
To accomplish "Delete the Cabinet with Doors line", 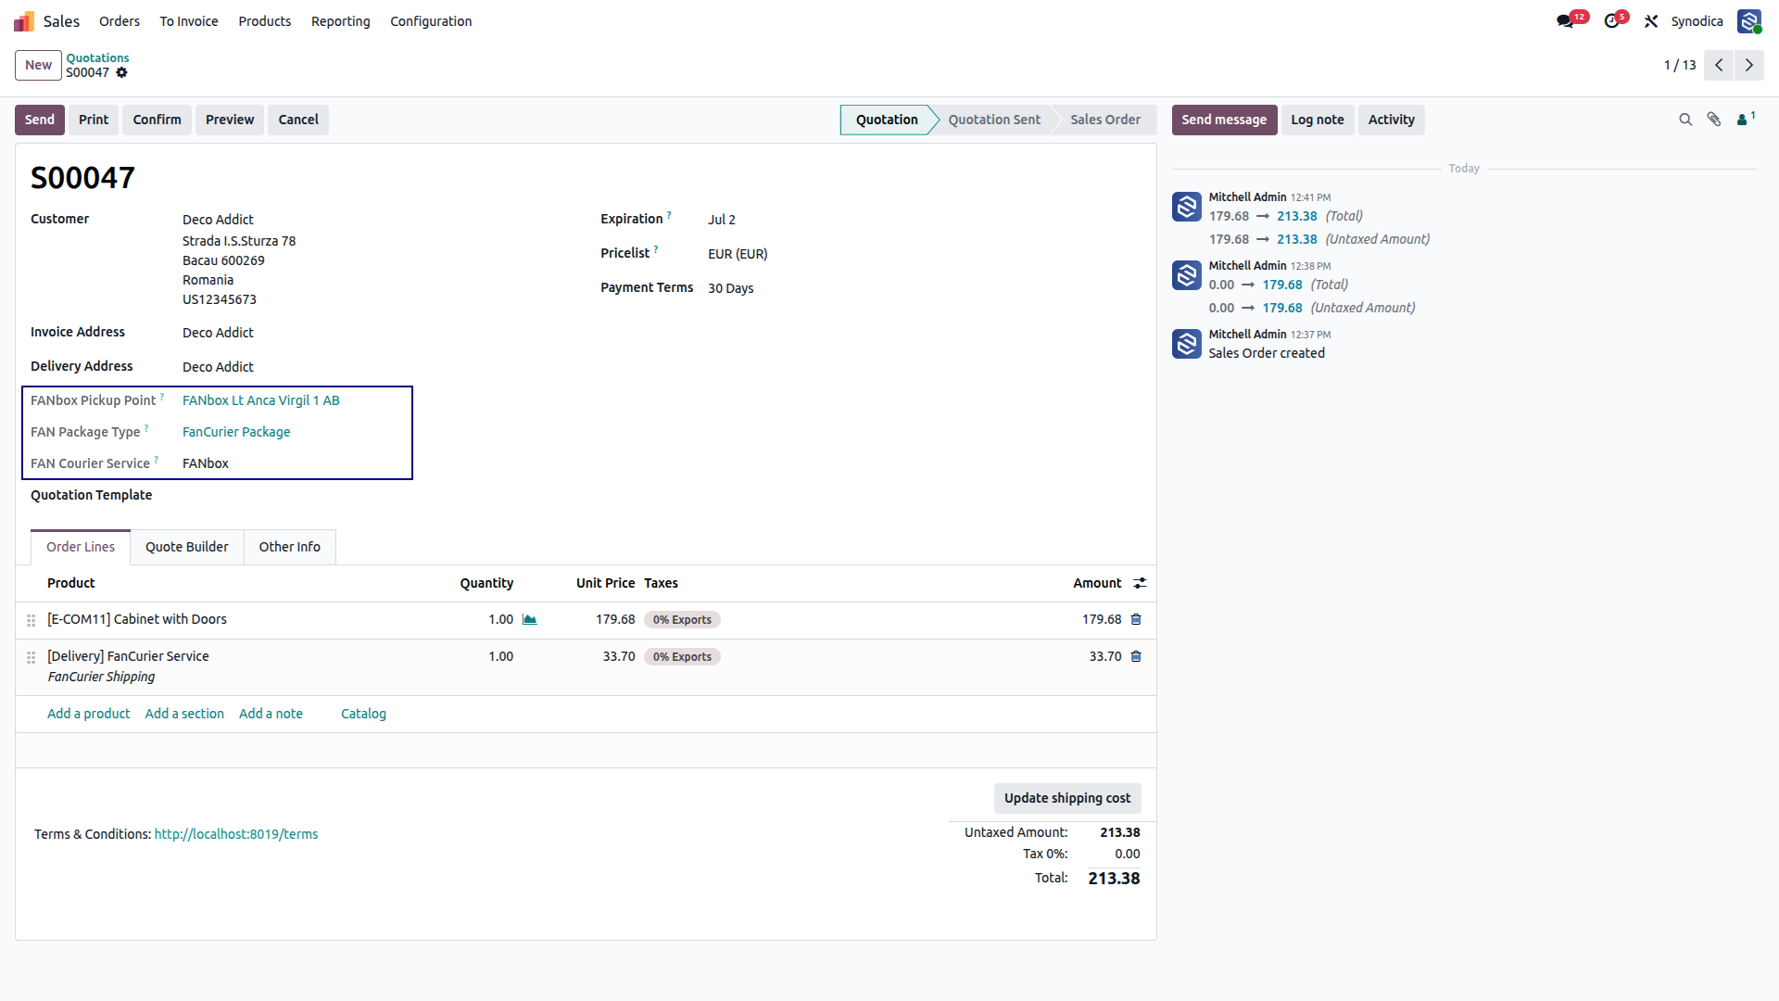I will pyautogui.click(x=1136, y=619).
